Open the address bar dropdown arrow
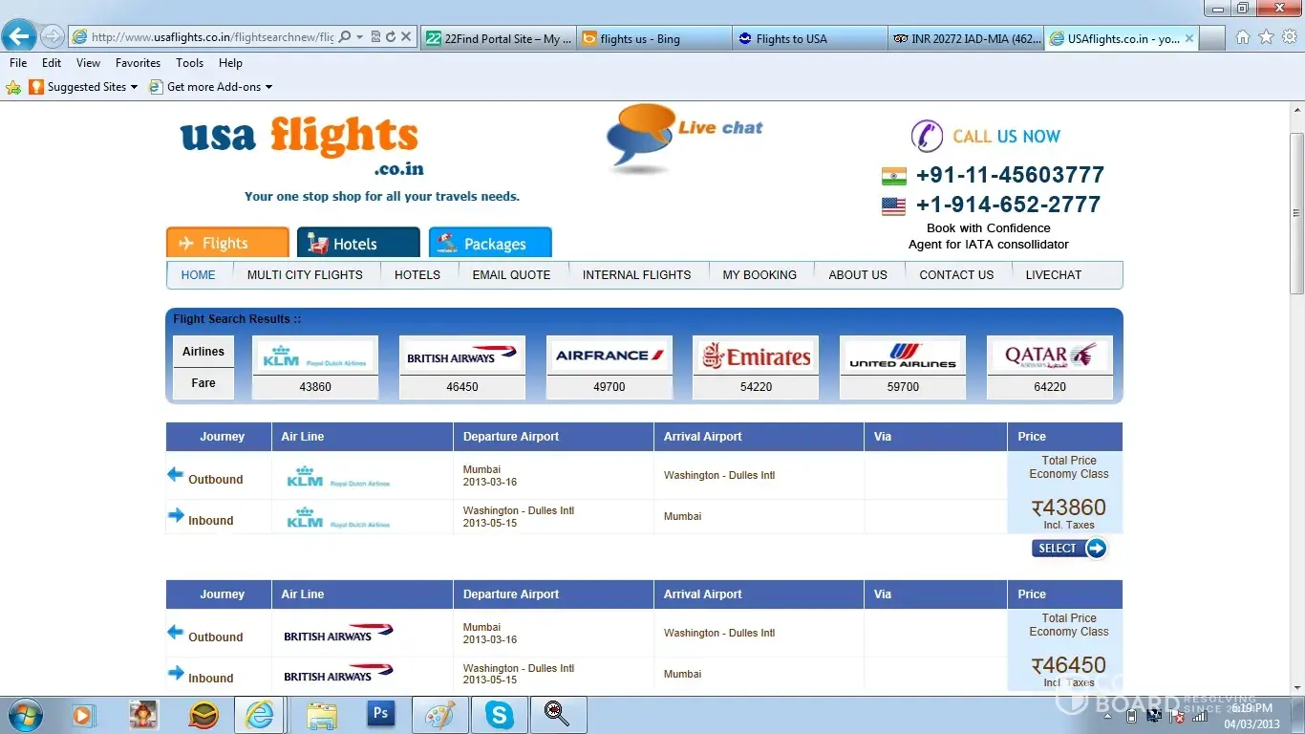This screenshot has width=1305, height=734. click(x=359, y=37)
